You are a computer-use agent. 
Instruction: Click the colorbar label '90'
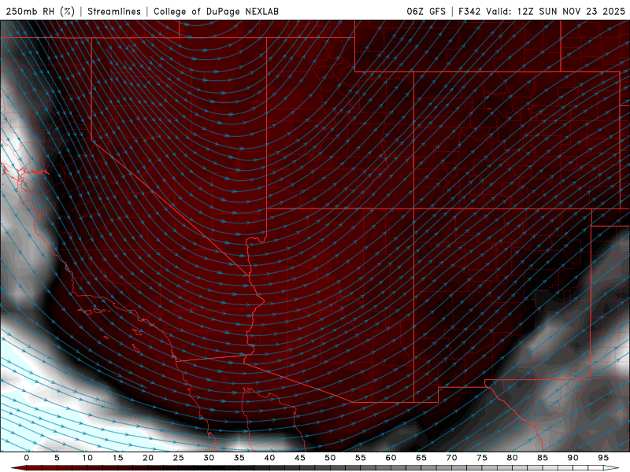573,458
